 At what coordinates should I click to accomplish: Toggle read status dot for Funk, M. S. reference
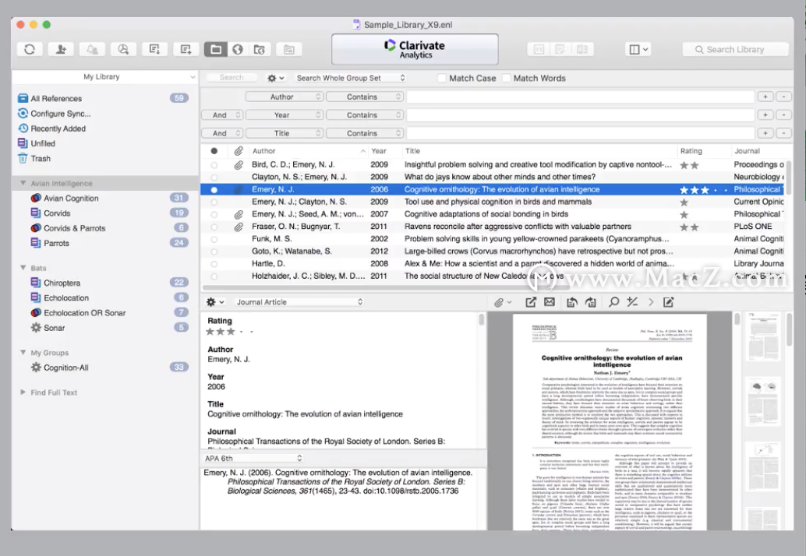click(x=214, y=239)
